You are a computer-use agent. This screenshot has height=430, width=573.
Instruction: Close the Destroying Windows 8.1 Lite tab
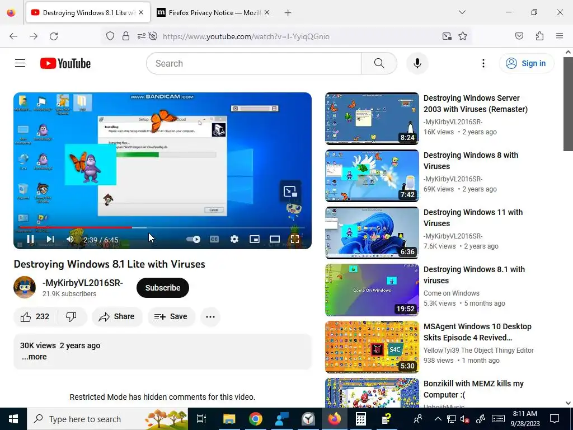(141, 12)
